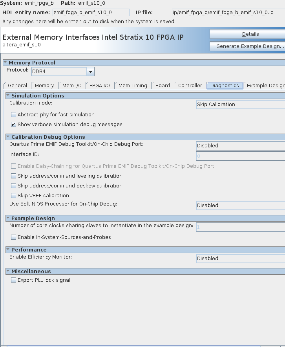Enable Skip VREF calibration
The image size is (285, 347).
(13, 195)
